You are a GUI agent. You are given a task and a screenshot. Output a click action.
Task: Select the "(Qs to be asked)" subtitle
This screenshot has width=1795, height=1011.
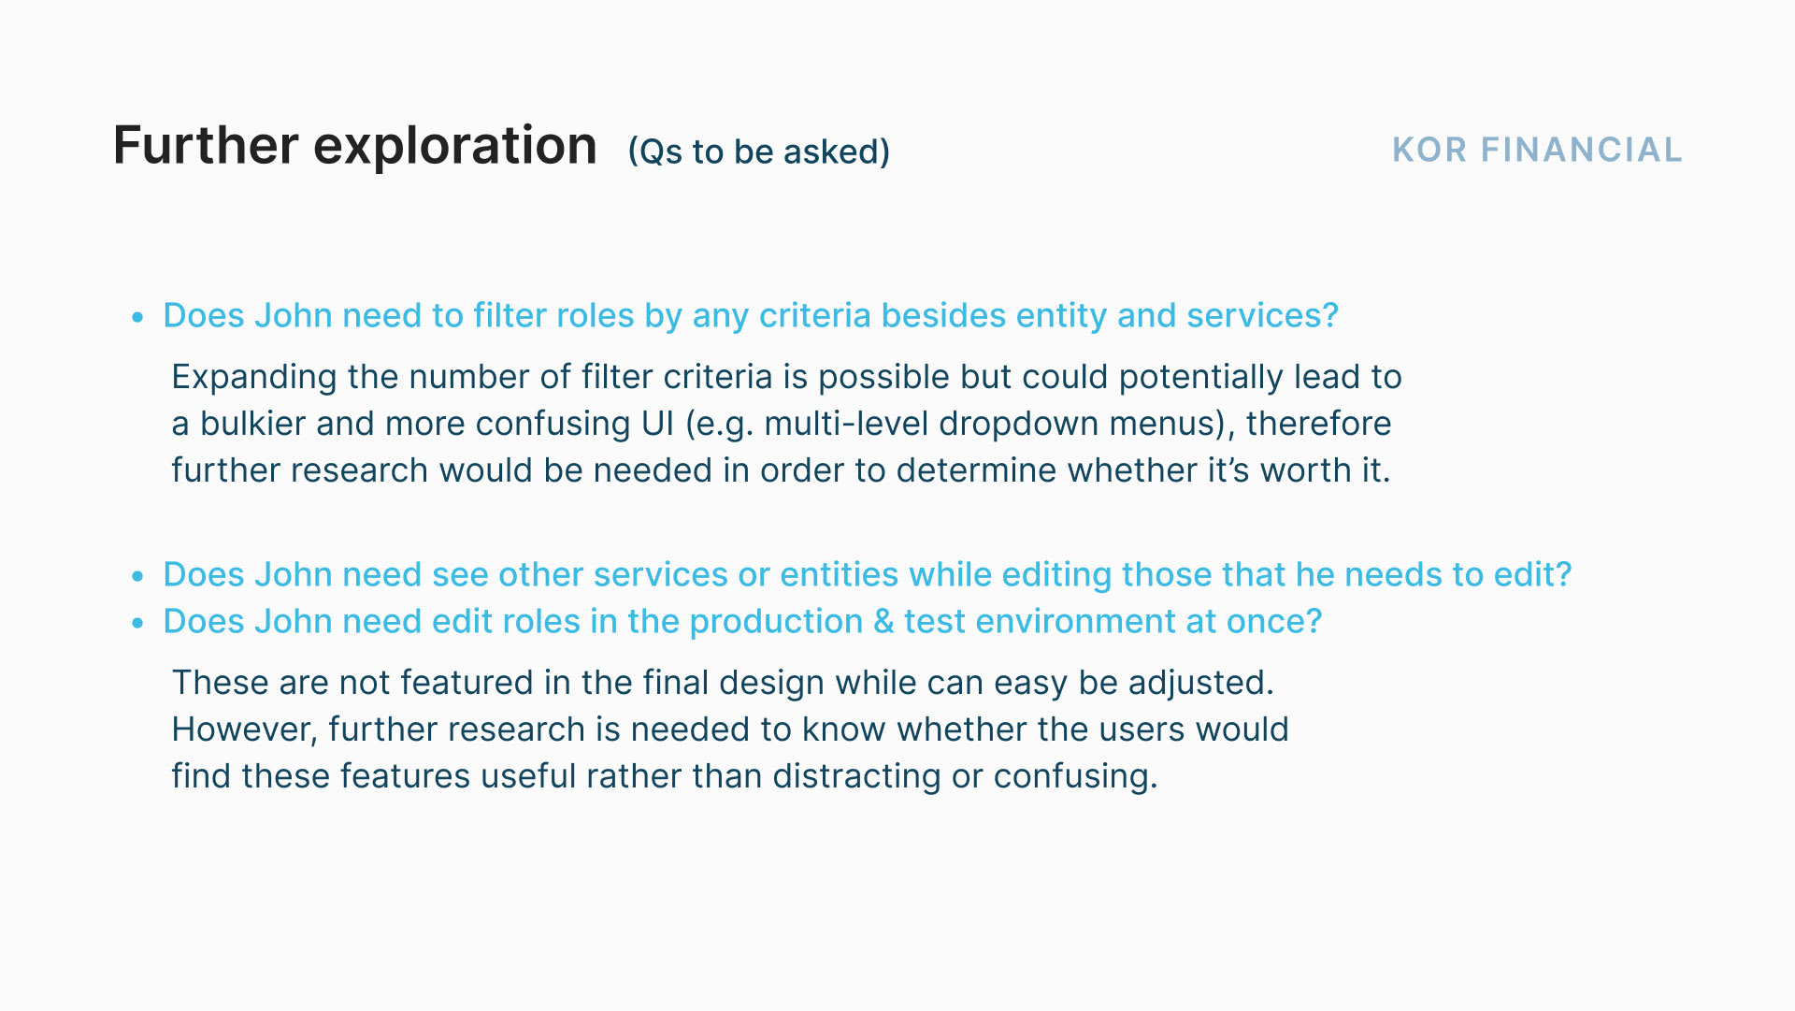758,152
